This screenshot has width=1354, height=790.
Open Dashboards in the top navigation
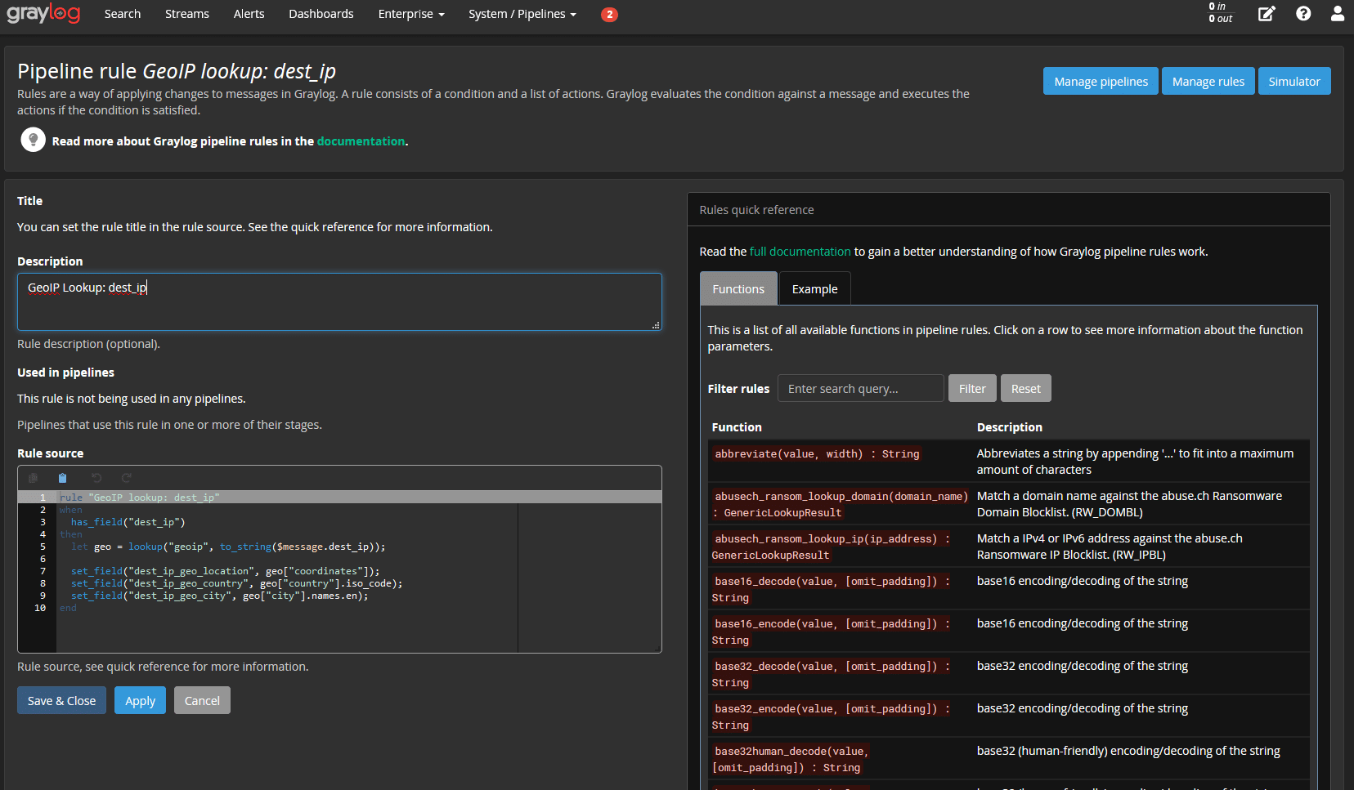coord(321,14)
